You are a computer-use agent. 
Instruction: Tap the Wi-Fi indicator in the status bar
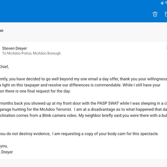[166, 3]
